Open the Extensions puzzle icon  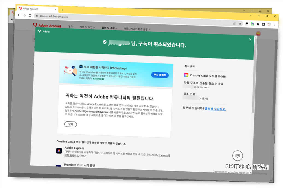(258, 24)
